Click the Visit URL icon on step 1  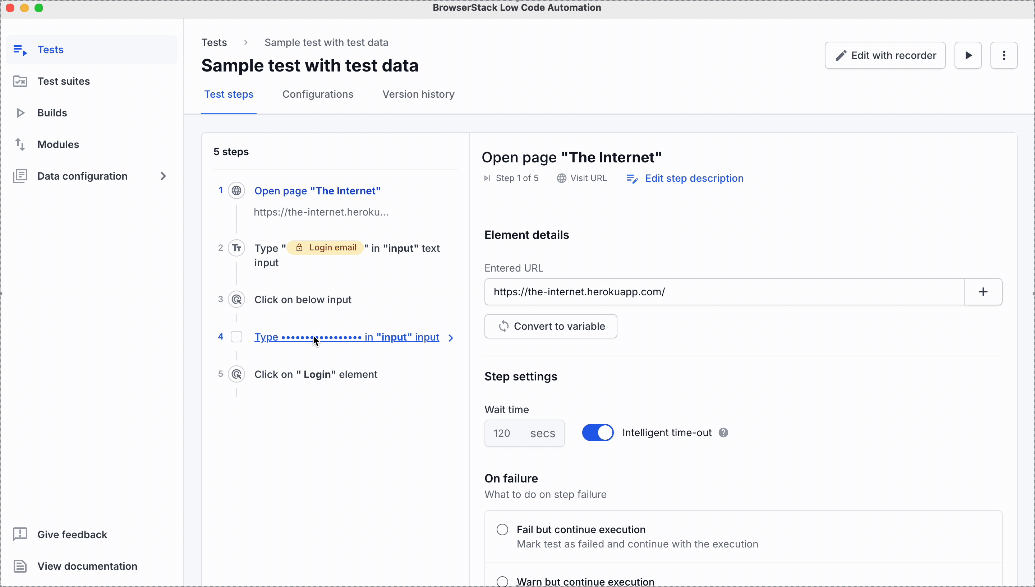[562, 179]
